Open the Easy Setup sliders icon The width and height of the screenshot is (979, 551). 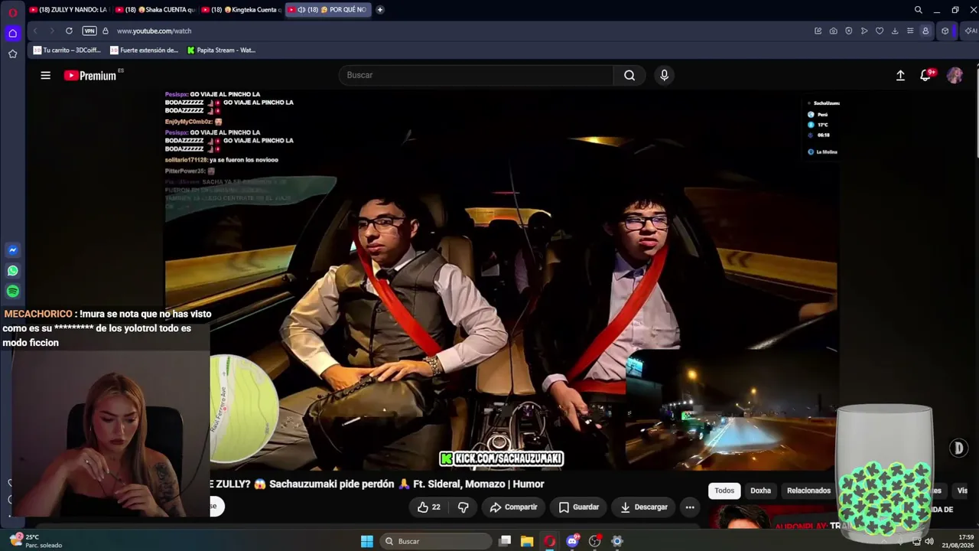pos(910,31)
